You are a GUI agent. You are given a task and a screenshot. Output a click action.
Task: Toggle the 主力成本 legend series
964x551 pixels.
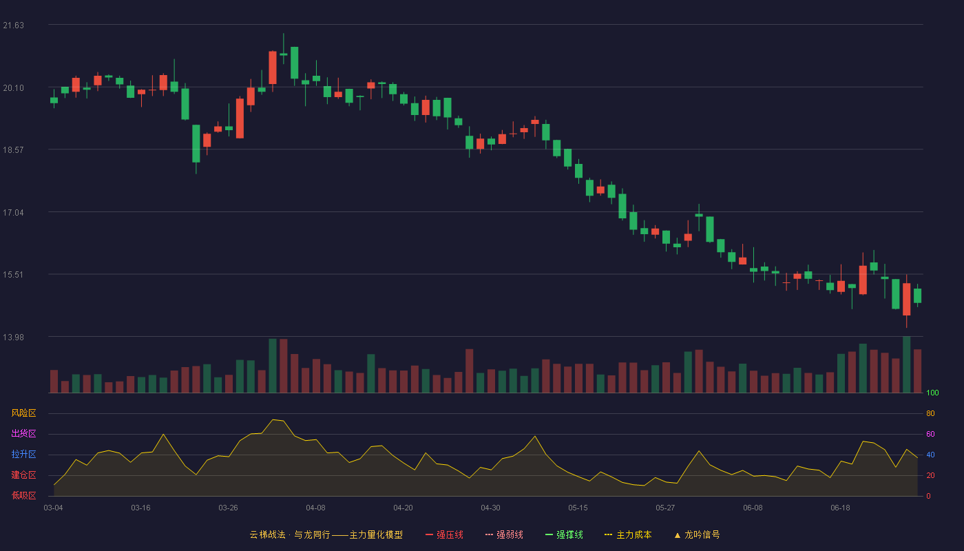point(628,535)
